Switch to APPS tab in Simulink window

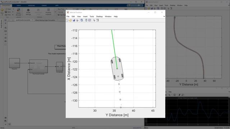pyautogui.click(x=57, y=5)
